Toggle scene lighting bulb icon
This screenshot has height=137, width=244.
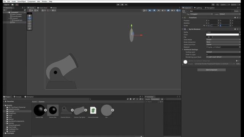[x=154, y=10]
